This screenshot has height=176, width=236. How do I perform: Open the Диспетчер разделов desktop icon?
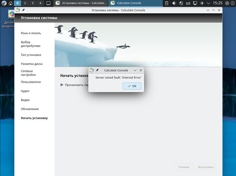point(9,19)
